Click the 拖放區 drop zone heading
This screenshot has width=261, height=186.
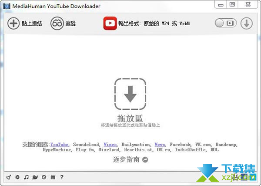pos(130,118)
